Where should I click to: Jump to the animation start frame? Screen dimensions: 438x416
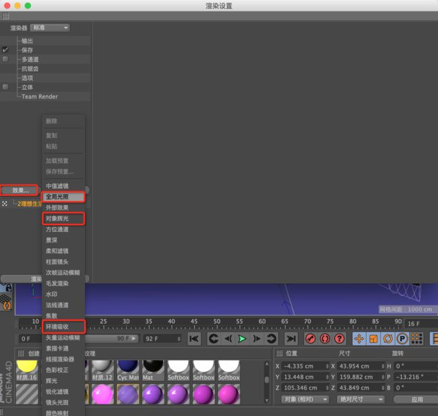point(194,339)
